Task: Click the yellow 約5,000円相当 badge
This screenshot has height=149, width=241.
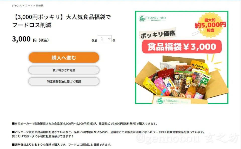Action: click(210, 25)
